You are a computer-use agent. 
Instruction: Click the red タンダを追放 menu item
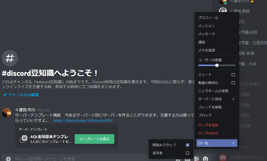pyautogui.click(x=217, y=125)
